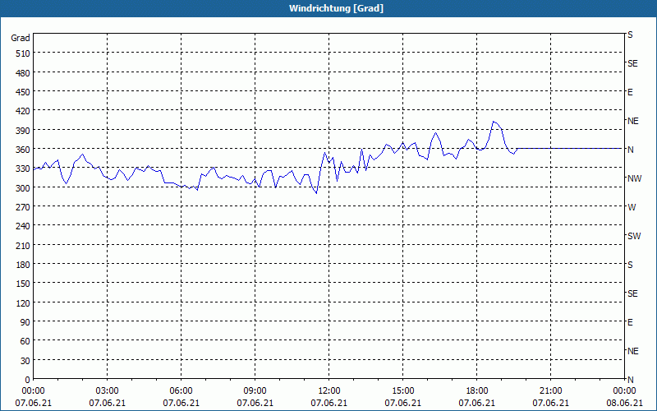Select the 240 degree axis label

click(x=23, y=226)
